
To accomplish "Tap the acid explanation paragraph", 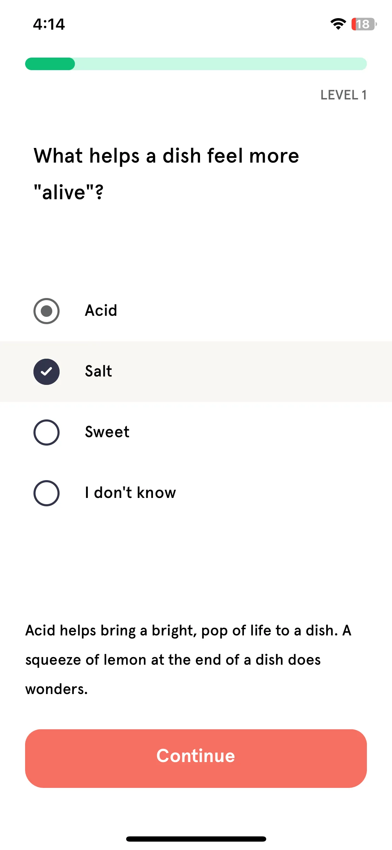I will [x=188, y=659].
